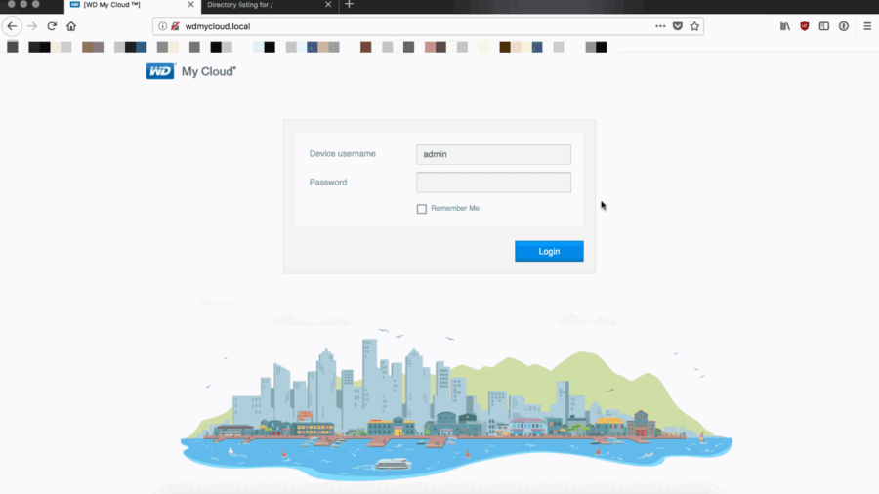
Task: Enable the Remember Me checkbox
Action: click(422, 209)
